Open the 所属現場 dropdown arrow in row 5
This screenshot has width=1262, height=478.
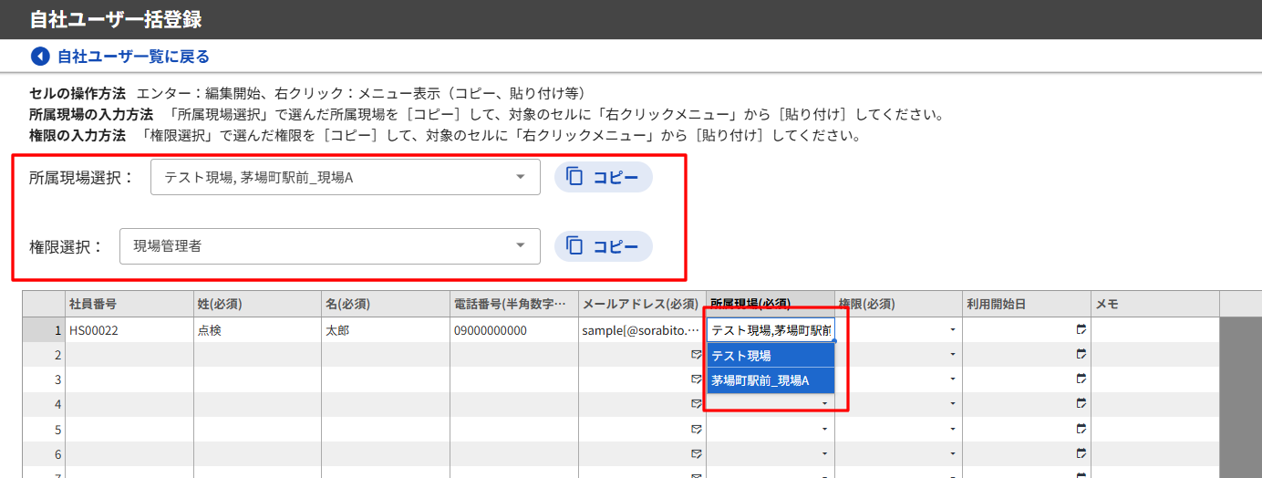coord(824,429)
